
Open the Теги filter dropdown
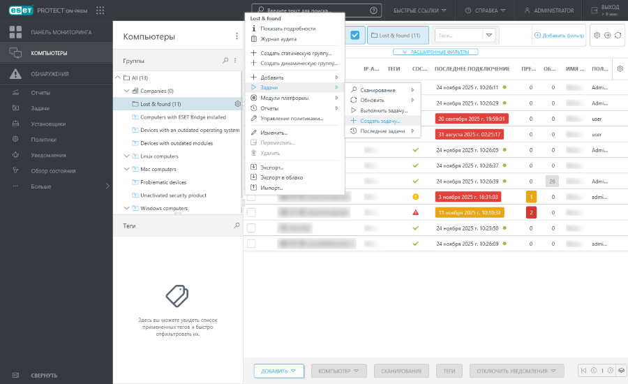click(x=488, y=35)
